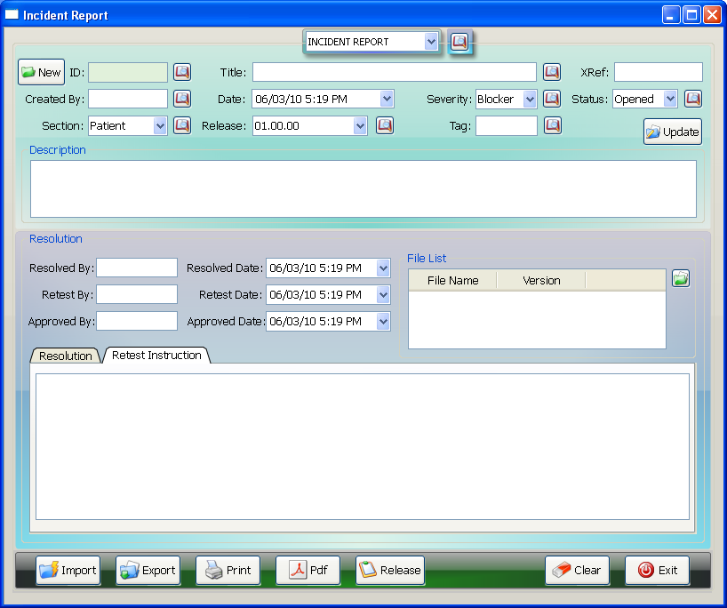Select the Retest Instruction tab
Screen dimensions: 727x608
tap(156, 356)
